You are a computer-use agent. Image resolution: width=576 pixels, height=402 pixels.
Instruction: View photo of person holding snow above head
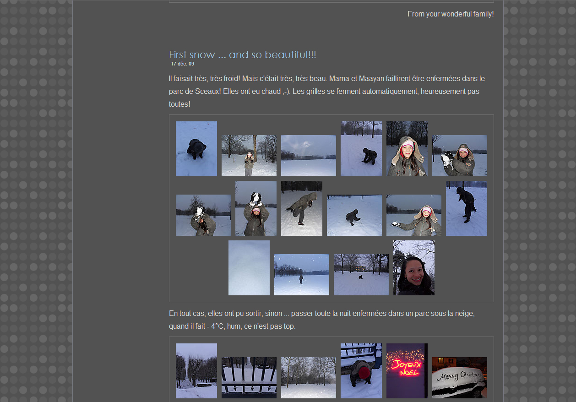point(255,208)
